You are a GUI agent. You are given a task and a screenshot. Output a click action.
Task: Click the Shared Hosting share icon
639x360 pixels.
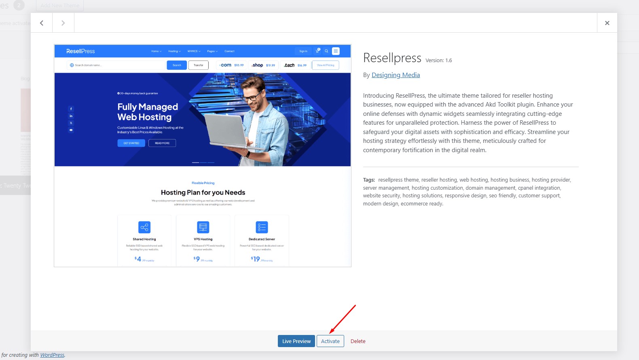coord(144,227)
